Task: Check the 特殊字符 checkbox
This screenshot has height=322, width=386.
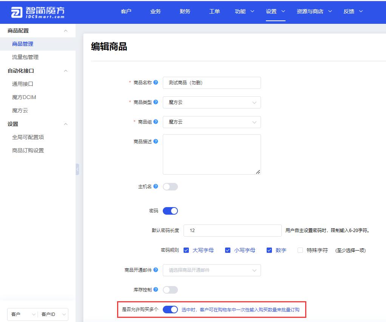Action: (x=300, y=250)
